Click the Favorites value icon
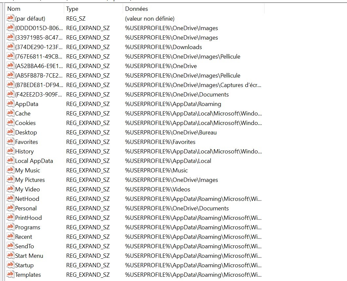Image resolution: width=347 pixels, height=281 pixels. click(10, 142)
